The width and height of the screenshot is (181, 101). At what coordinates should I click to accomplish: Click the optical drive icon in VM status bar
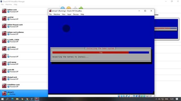(x=121, y=96)
